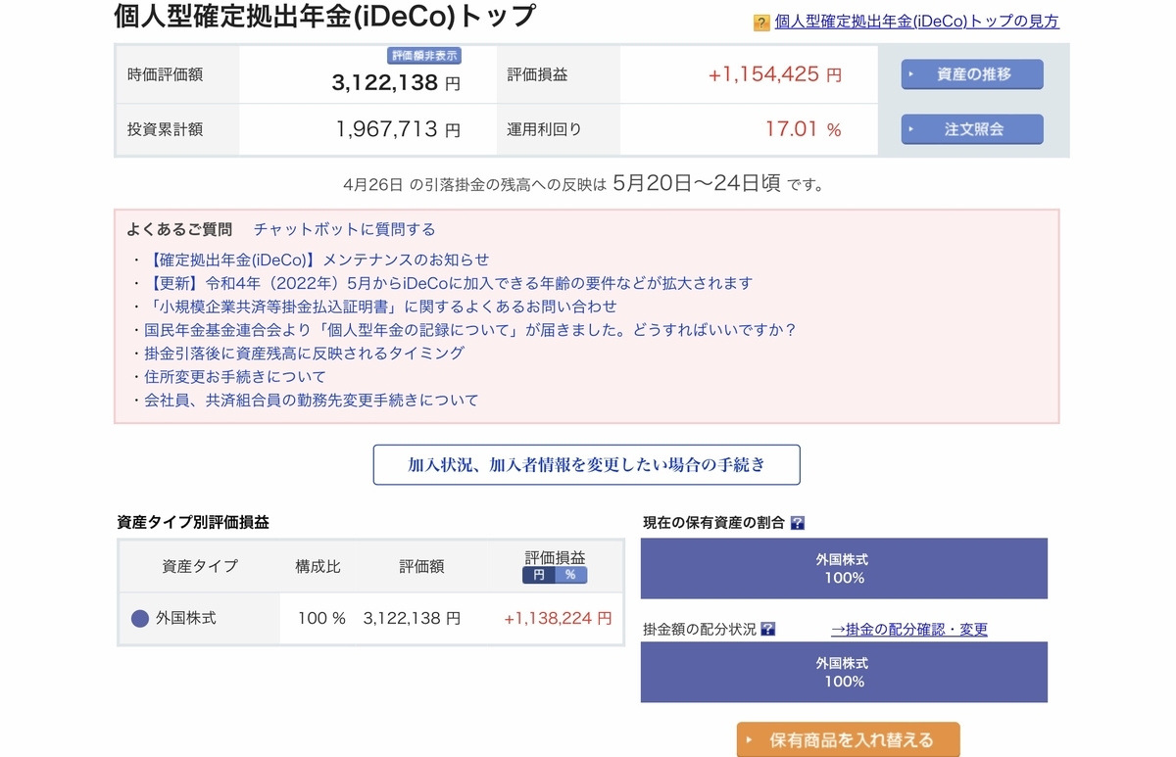Viewport: 1176px width, 757px height.
Task: Click 構成比 value 100 %
Action: click(322, 619)
